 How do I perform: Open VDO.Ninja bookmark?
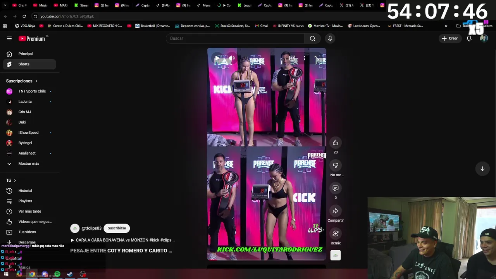click(x=25, y=26)
